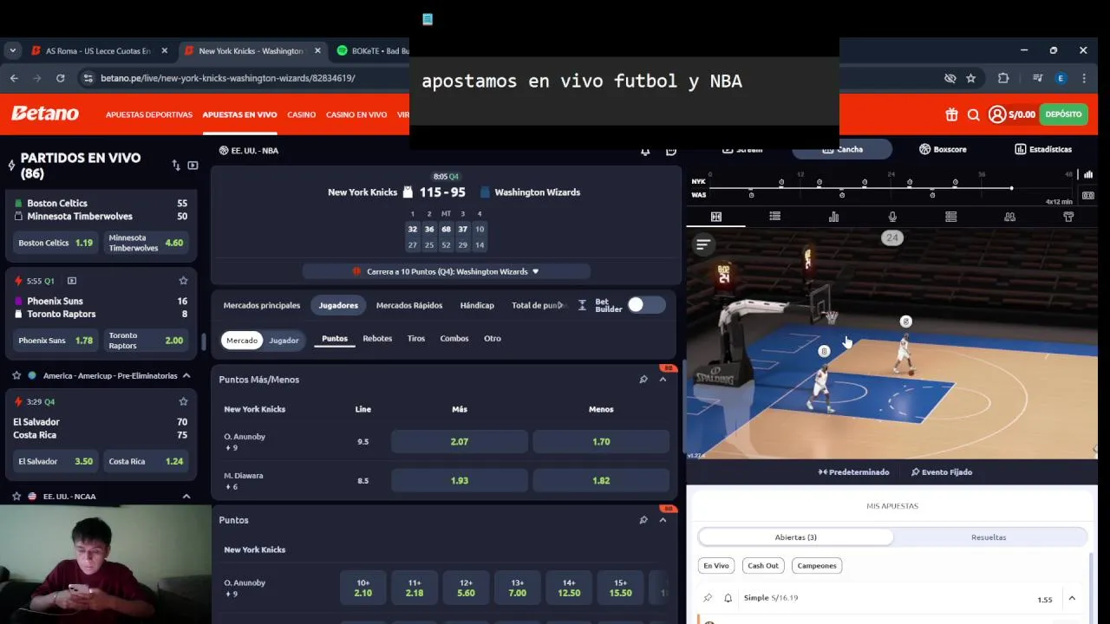Collapse the EE. UU. - NCAA league section
The height and width of the screenshot is (624, 1110).
[186, 497]
